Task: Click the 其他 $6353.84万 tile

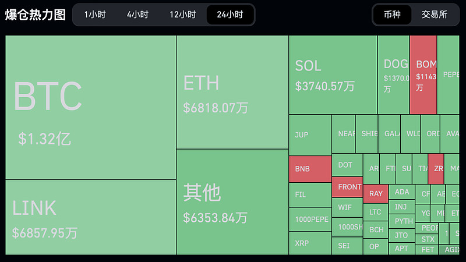Action: click(232, 201)
